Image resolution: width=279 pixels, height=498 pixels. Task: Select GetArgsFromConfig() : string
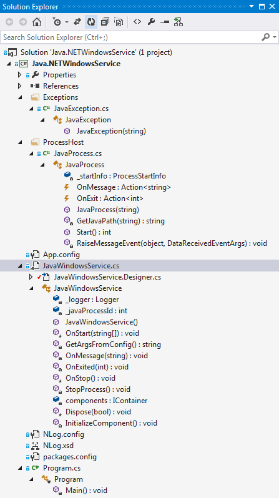(x=113, y=344)
